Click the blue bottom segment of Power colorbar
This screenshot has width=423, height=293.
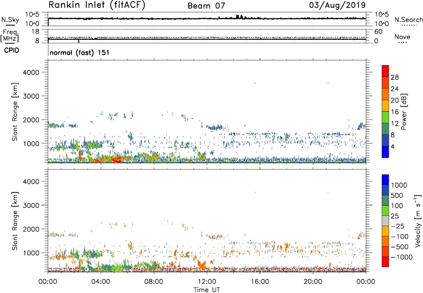[385, 152]
